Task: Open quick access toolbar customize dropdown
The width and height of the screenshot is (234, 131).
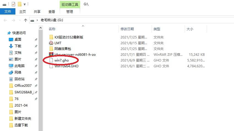Action: point(25,4)
